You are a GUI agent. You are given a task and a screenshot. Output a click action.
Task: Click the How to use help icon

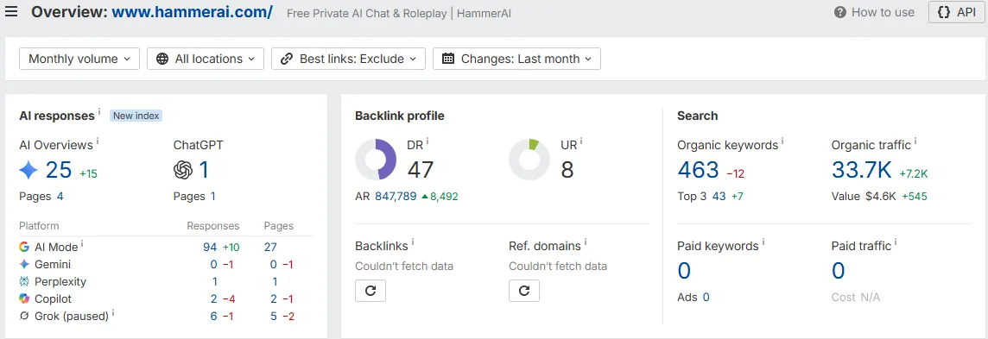pyautogui.click(x=840, y=13)
